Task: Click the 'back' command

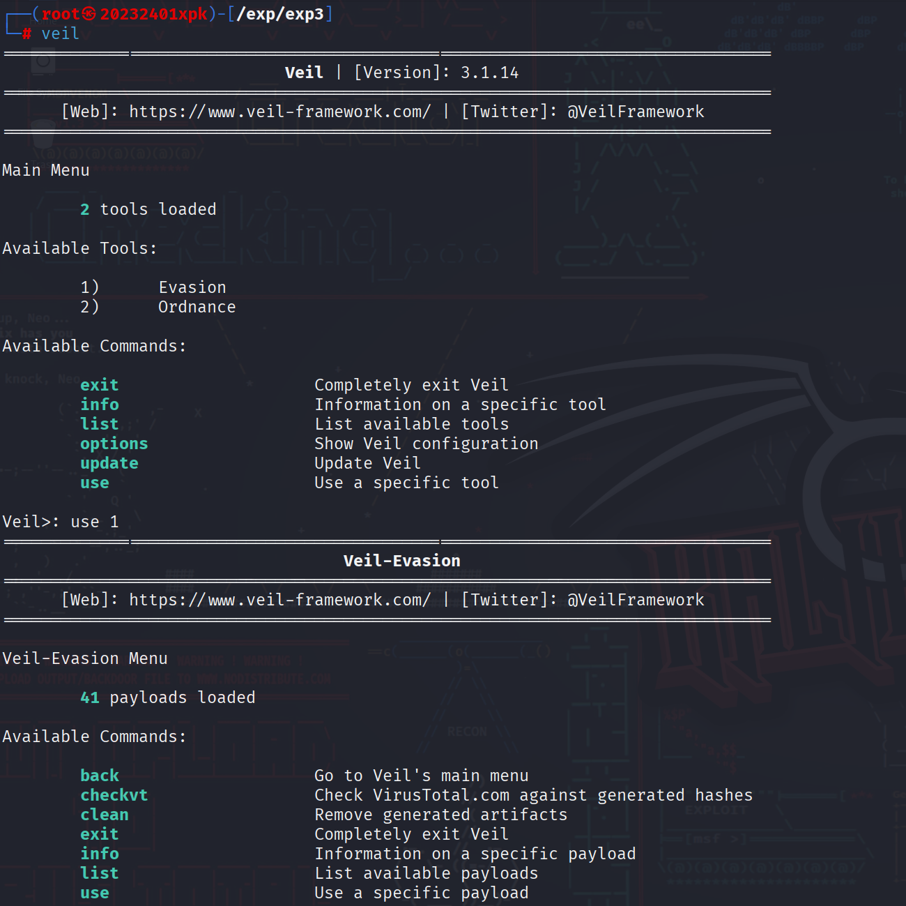Action: (x=100, y=776)
